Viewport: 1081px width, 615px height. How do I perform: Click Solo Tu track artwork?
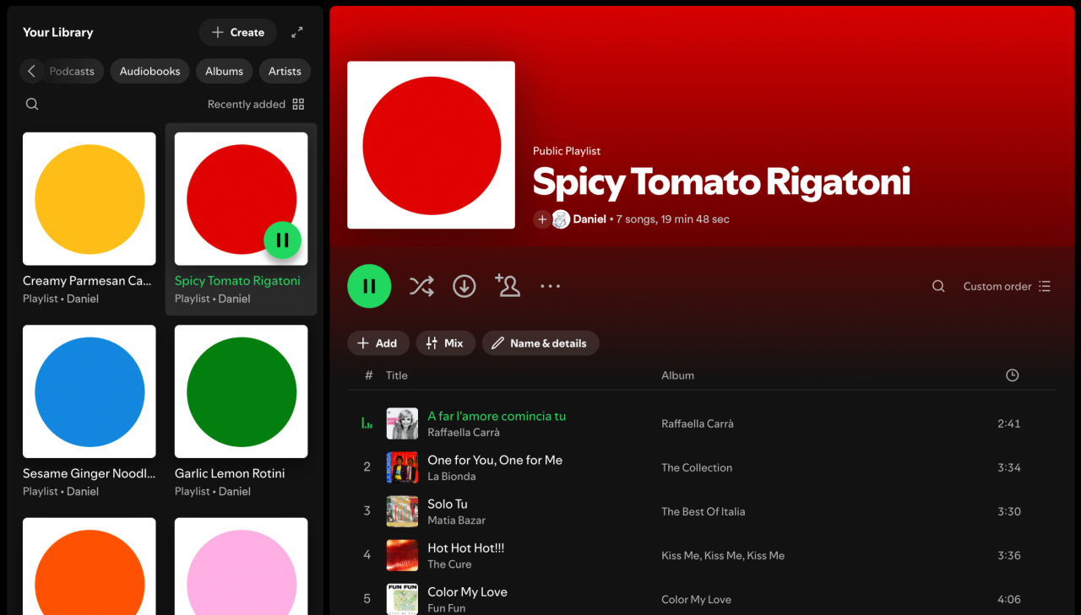[402, 511]
